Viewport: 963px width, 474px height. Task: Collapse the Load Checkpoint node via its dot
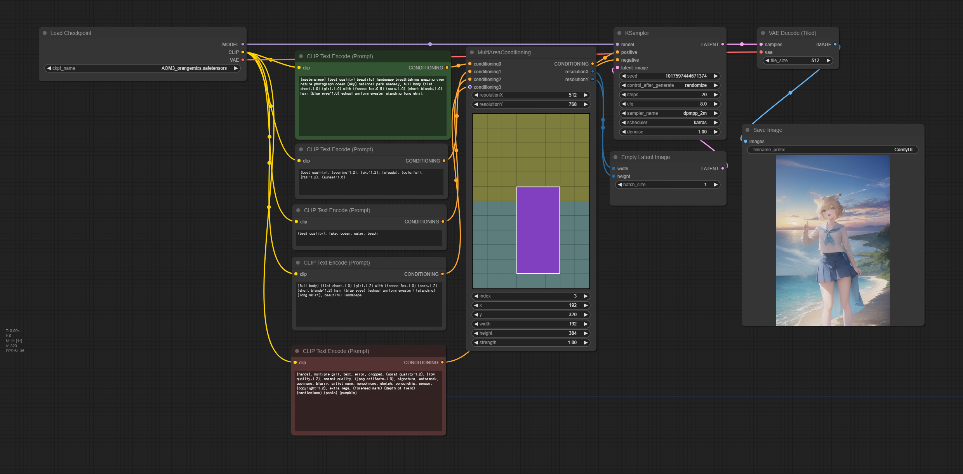pyautogui.click(x=45, y=33)
